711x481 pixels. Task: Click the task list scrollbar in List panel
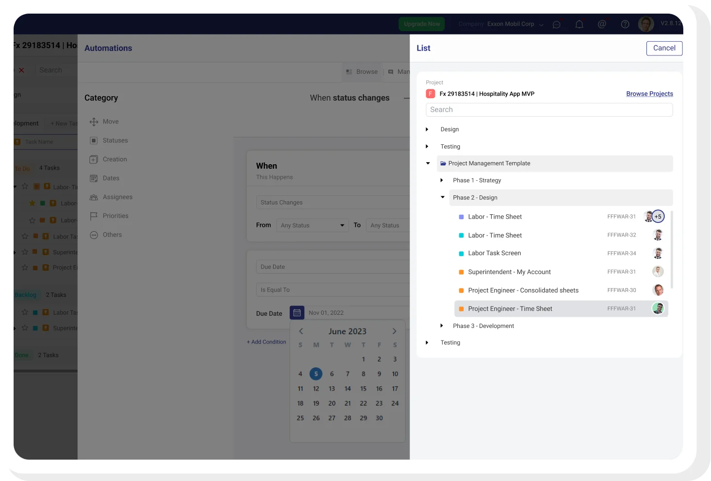pos(672,250)
